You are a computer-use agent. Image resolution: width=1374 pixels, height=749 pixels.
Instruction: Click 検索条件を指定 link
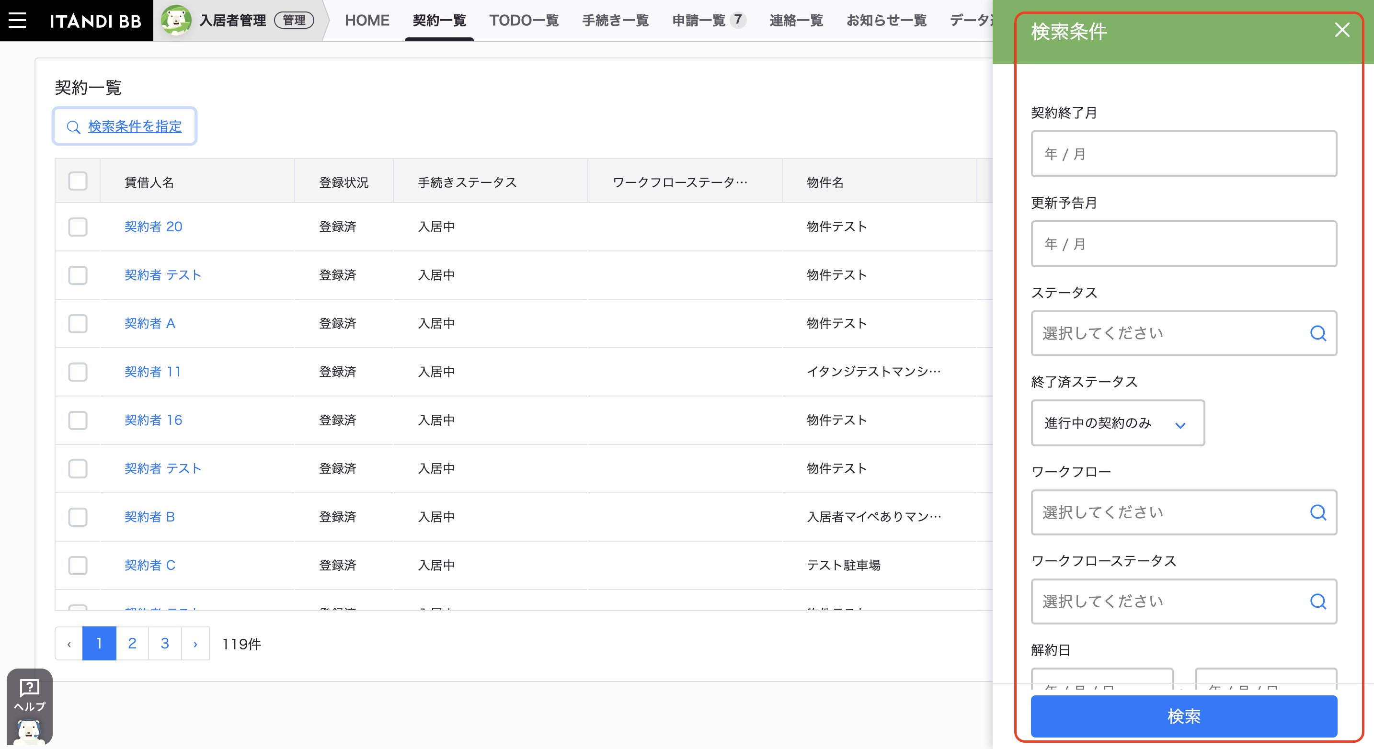pos(135,126)
